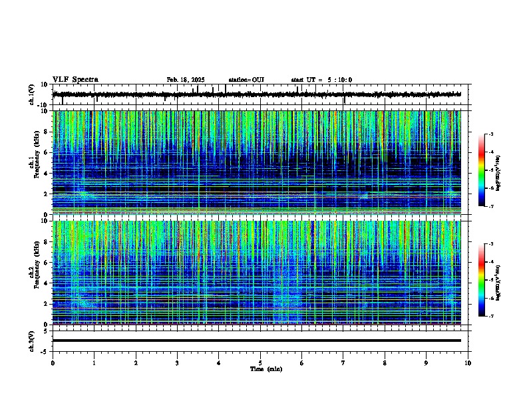The height and width of the screenshot is (407, 527).
Task: Click the "ch.1(V)" waveform axis label
Action: point(32,94)
